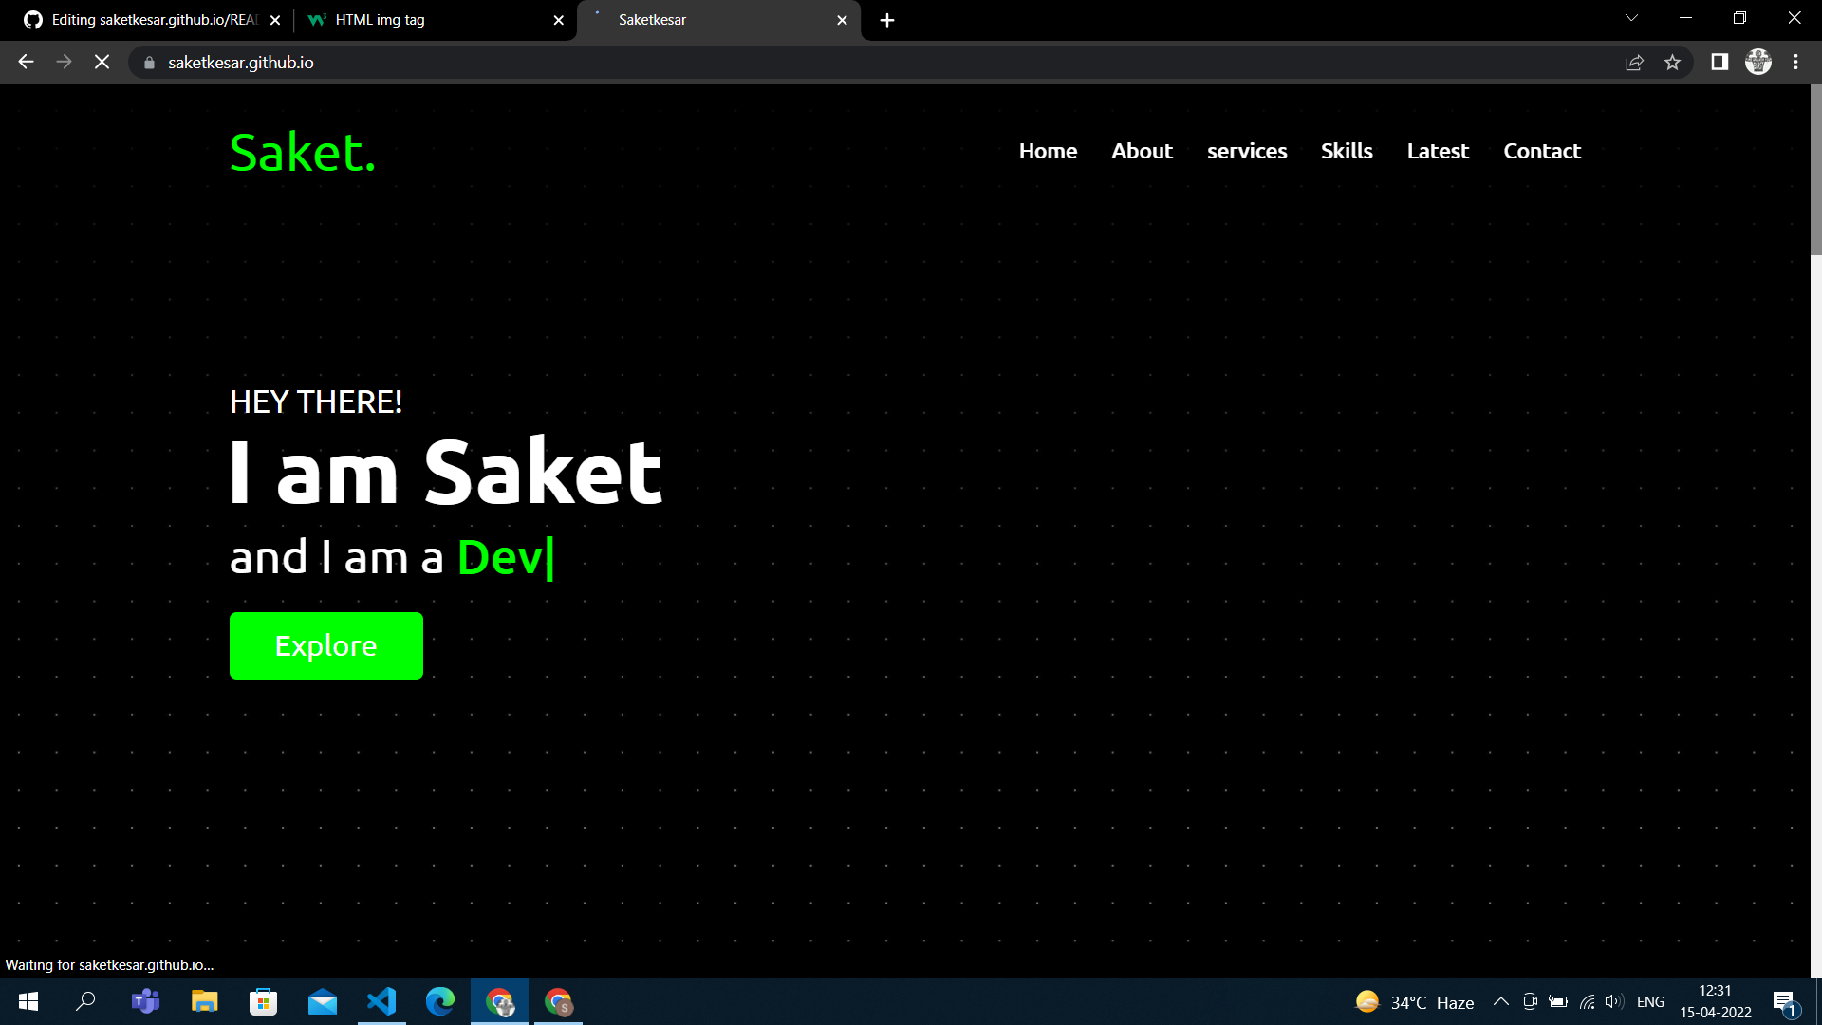
Task: Open File Explorer from the taskbar
Action: pos(204,1001)
